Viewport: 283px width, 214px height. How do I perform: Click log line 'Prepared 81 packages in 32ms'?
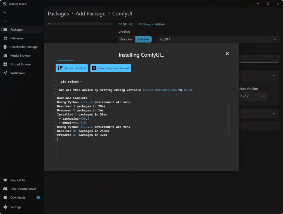coord(82,135)
